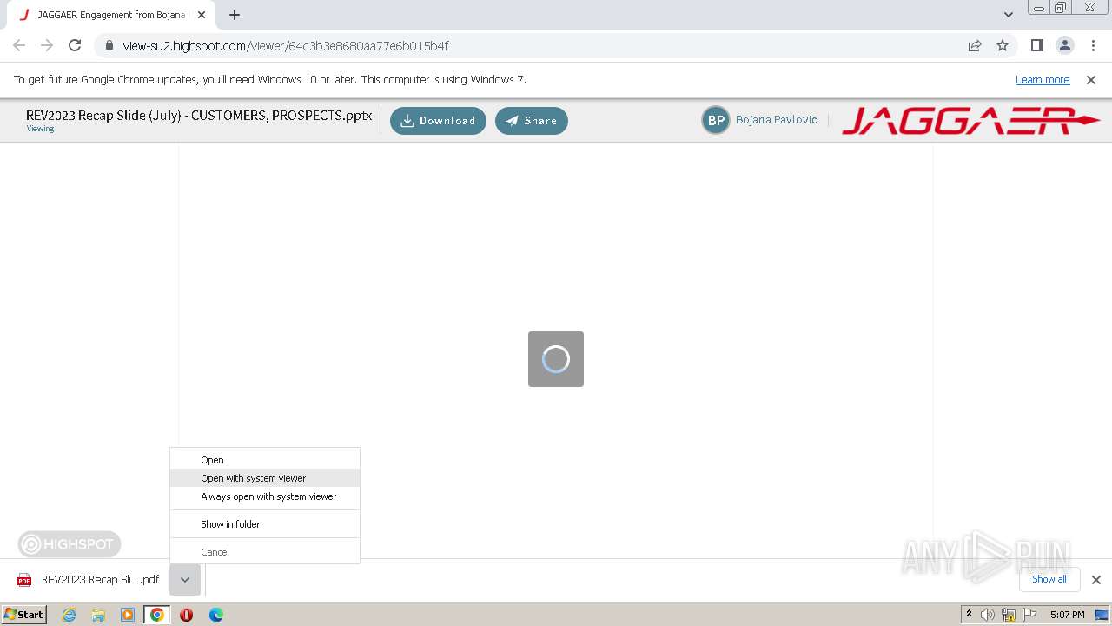The height and width of the screenshot is (626, 1112).
Task: Click Bojana Pavlovic name
Action: pyautogui.click(x=776, y=120)
